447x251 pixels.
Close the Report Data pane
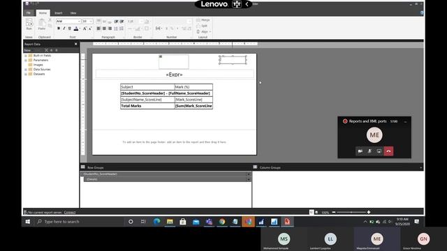click(x=76, y=44)
